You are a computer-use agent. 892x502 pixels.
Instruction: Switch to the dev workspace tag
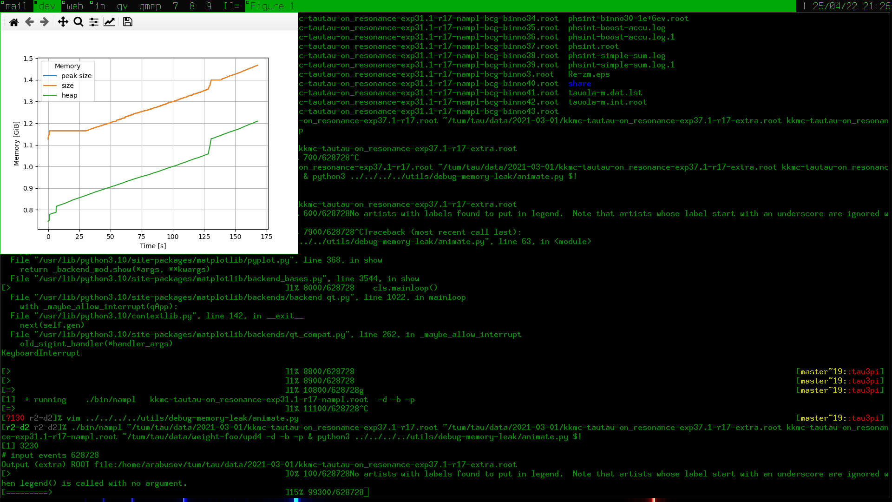click(46, 6)
